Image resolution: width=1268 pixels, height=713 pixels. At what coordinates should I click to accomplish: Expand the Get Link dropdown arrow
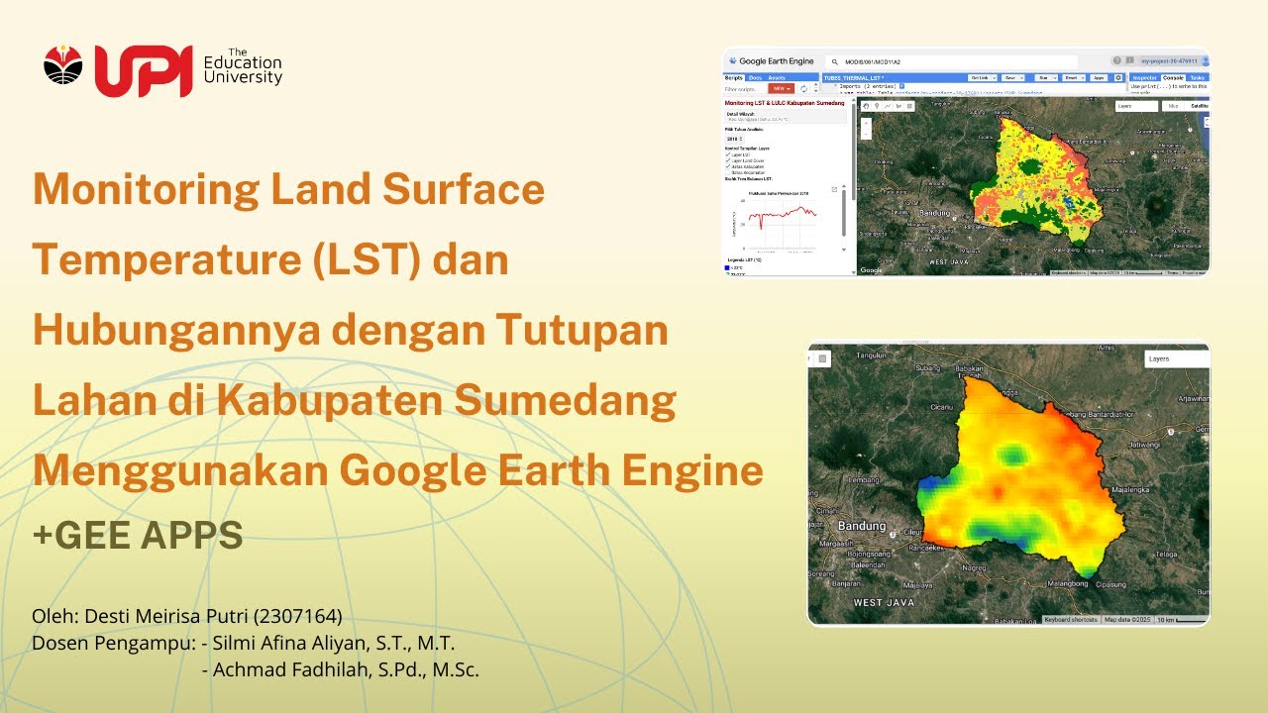coord(994,78)
